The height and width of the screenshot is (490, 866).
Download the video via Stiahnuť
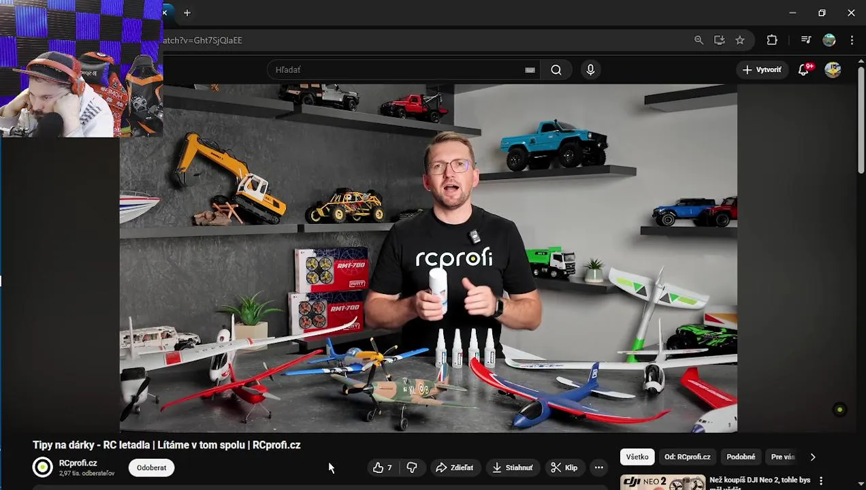[x=512, y=468]
